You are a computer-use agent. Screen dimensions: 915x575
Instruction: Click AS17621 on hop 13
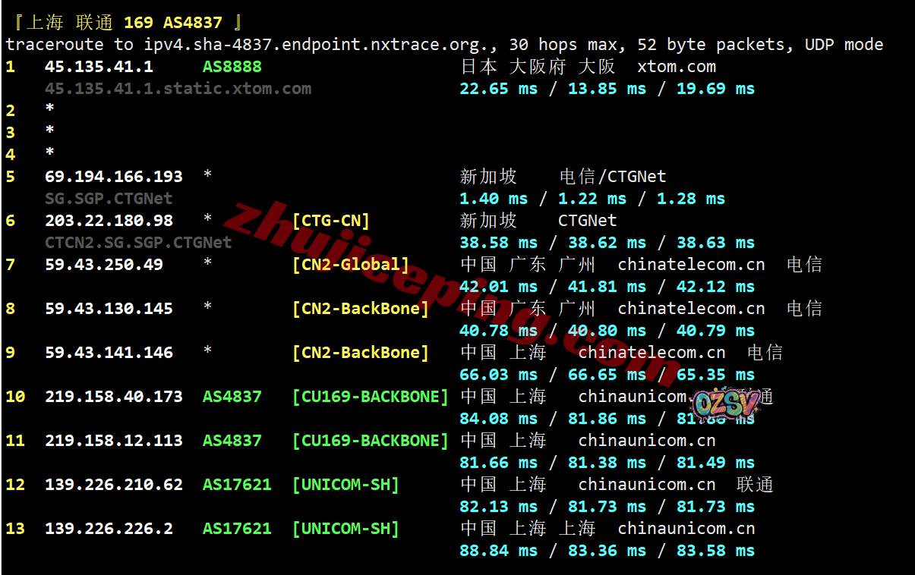[x=236, y=529]
